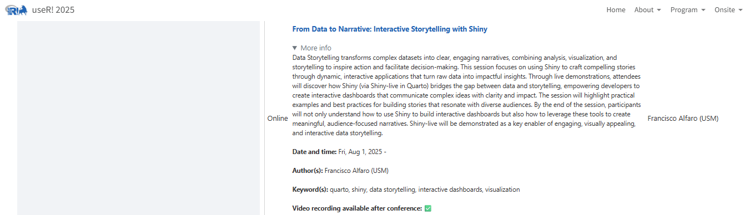Open the About dropdown menu
The height and width of the screenshot is (215, 745).
point(647,10)
